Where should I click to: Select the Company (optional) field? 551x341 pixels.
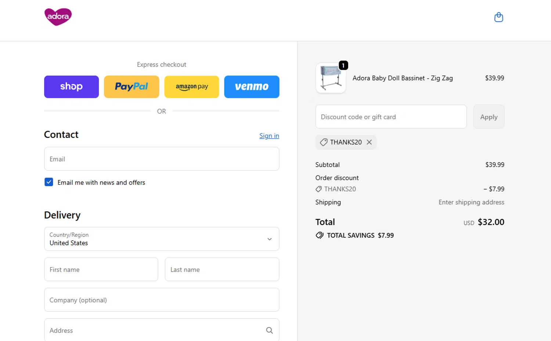pos(162,300)
